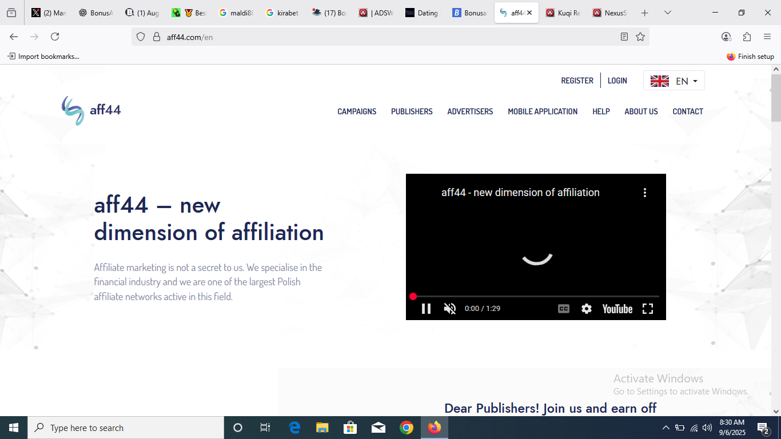Image resolution: width=781 pixels, height=439 pixels.
Task: Open the tracking protection shield
Action: click(141, 37)
